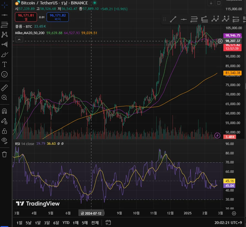Image resolution: width=246 pixels, height=227 pixels.
Task: Click the Bitcoin / TetherUS symbol title
Action: click(x=54, y=3)
